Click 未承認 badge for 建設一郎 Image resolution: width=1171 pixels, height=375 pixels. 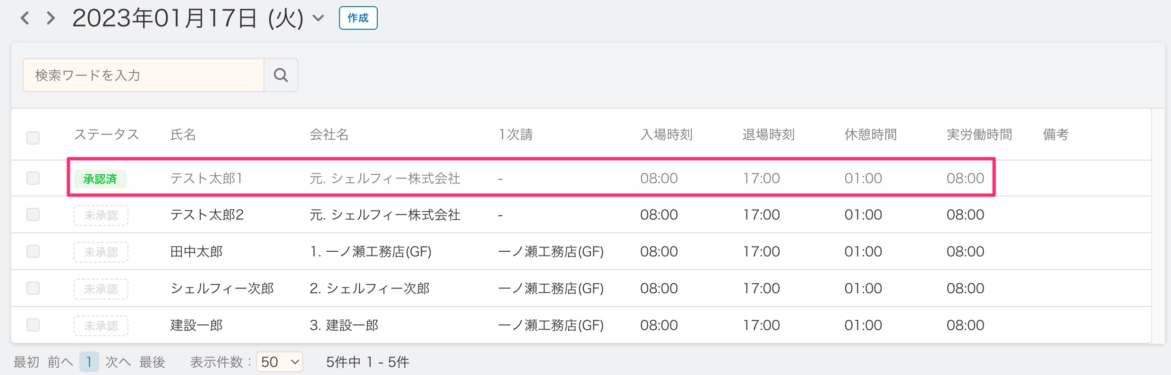point(101,326)
